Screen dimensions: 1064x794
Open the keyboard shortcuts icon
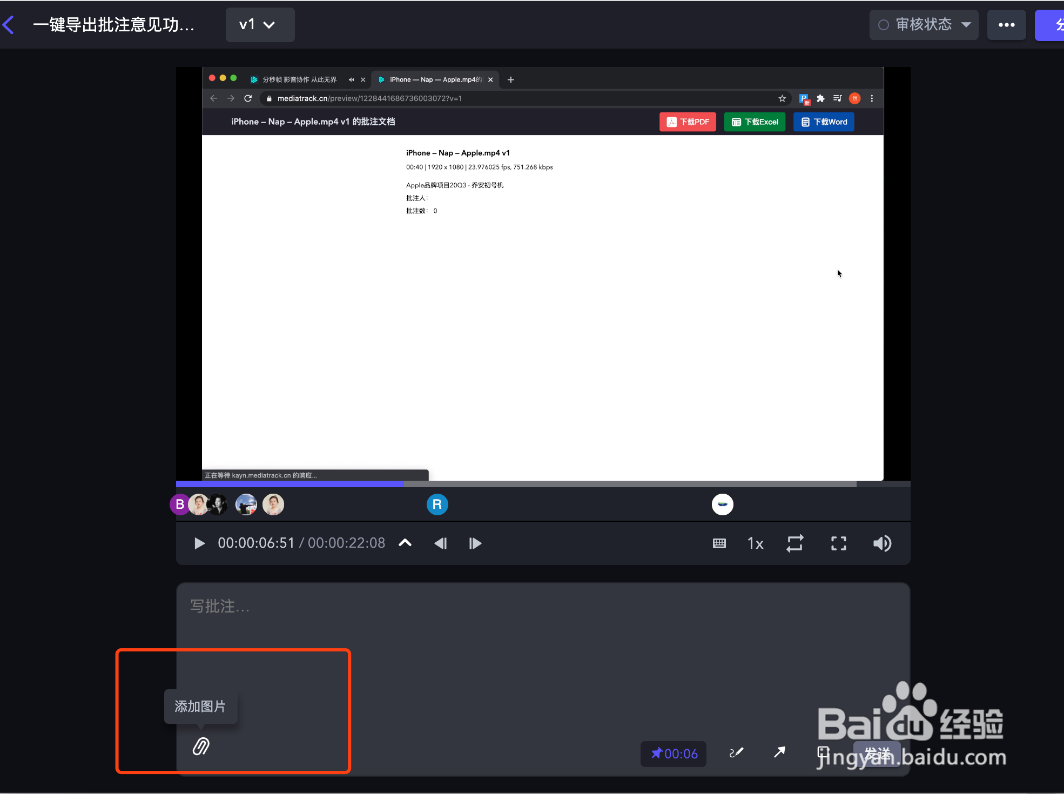719,543
